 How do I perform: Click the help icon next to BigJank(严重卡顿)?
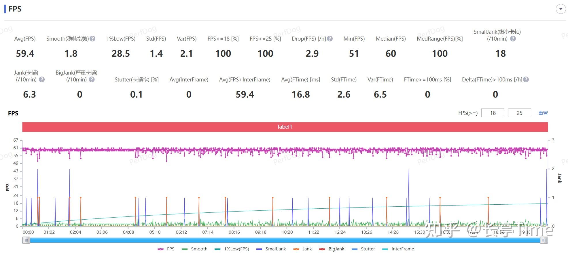point(92,79)
